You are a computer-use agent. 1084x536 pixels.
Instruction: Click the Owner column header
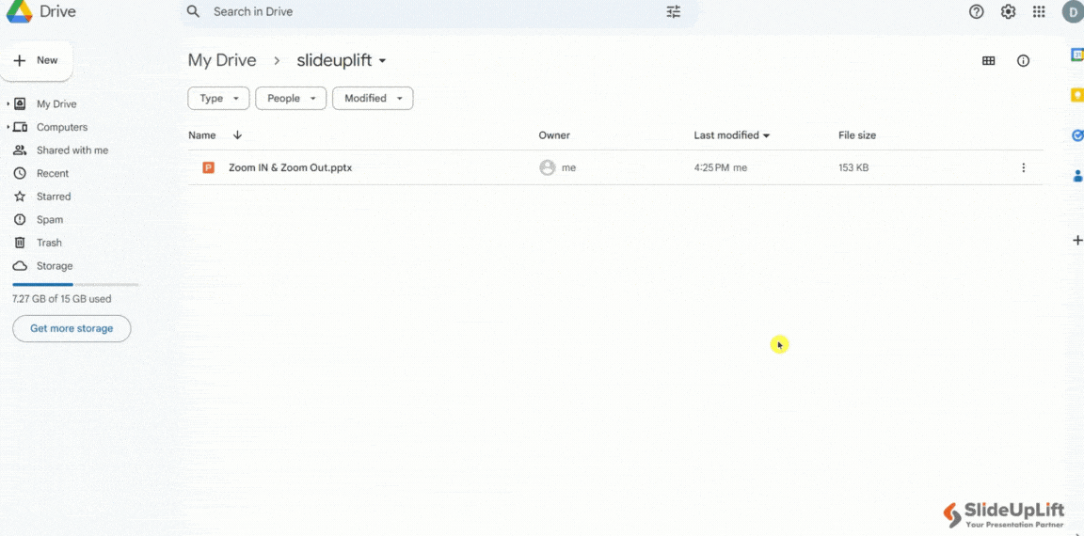tap(554, 135)
